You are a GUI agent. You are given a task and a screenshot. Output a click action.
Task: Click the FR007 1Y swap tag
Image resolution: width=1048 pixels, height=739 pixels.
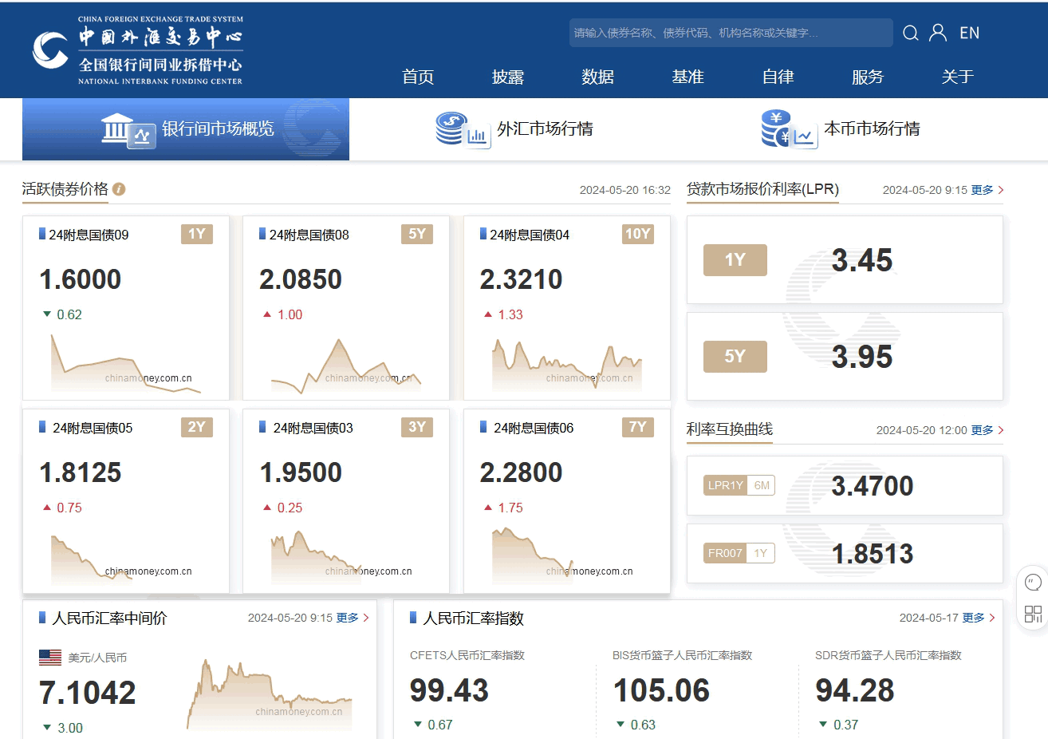739,553
